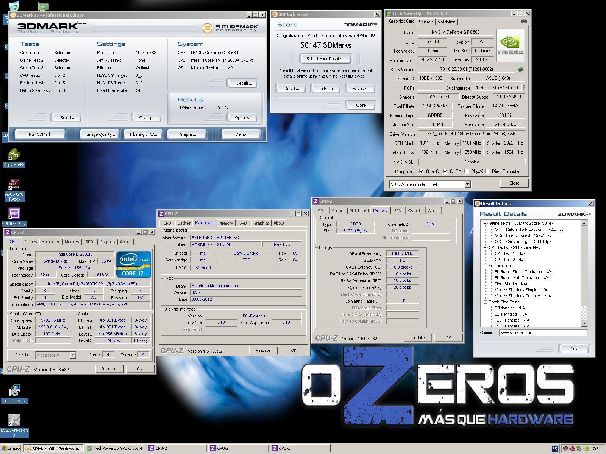Open the Caches tab in CPU window
The width and height of the screenshot is (606, 454).
pos(30,242)
